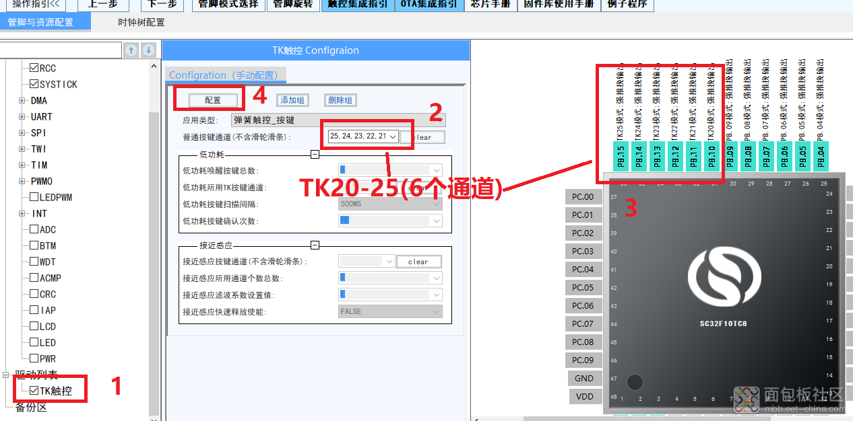The height and width of the screenshot is (421, 853).
Task: Click the 配置 button
Action: coord(213,100)
